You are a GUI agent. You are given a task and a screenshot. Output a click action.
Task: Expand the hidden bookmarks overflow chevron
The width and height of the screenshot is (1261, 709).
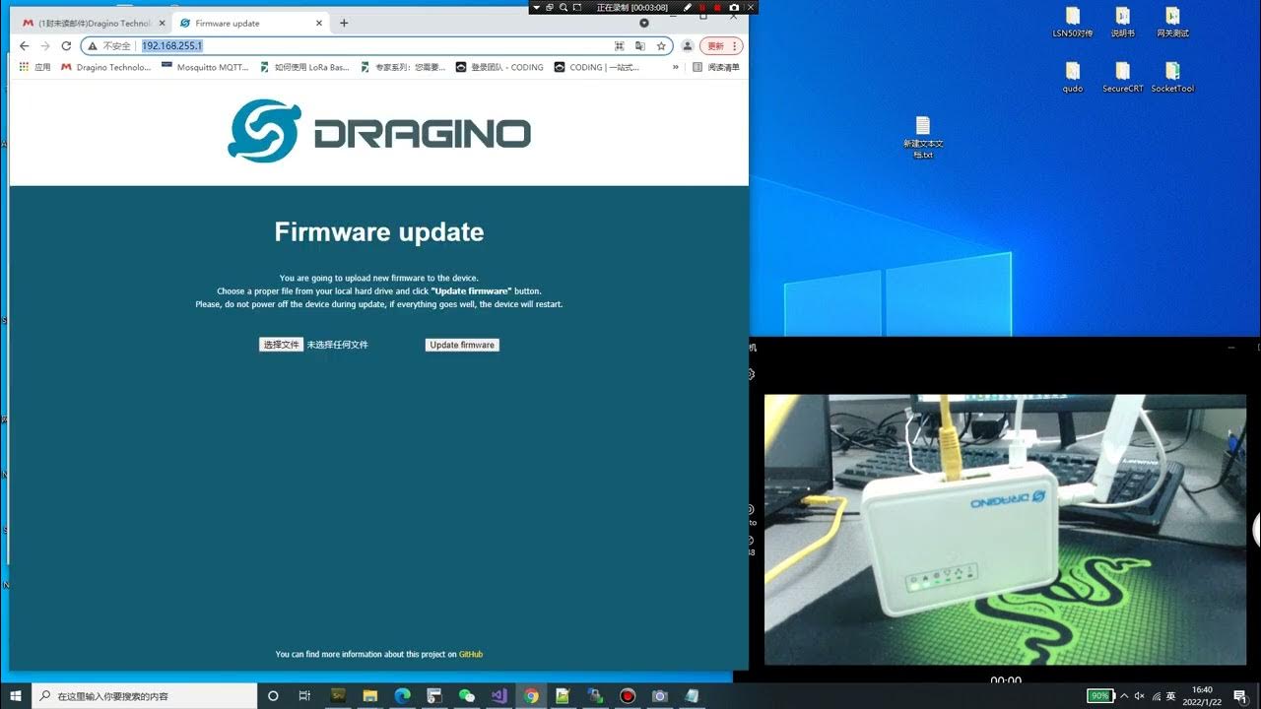coord(676,68)
